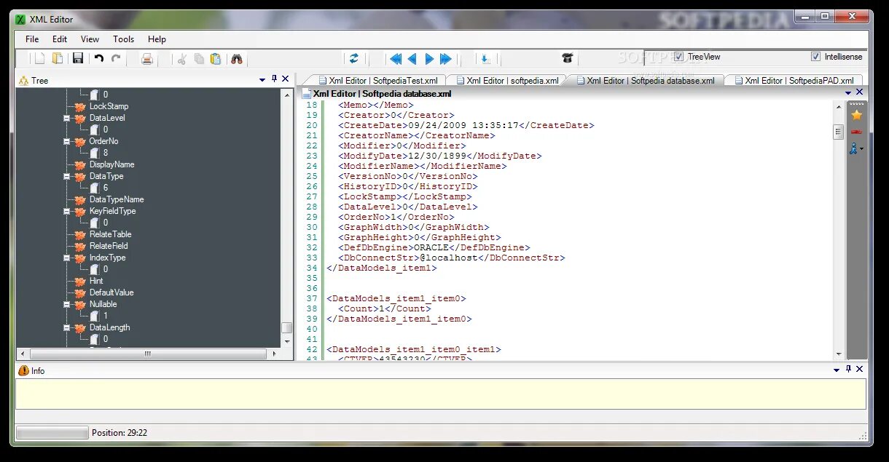Click the blue download arrow toolbar icon
Viewport: 889px width, 462px height.
[485, 59]
